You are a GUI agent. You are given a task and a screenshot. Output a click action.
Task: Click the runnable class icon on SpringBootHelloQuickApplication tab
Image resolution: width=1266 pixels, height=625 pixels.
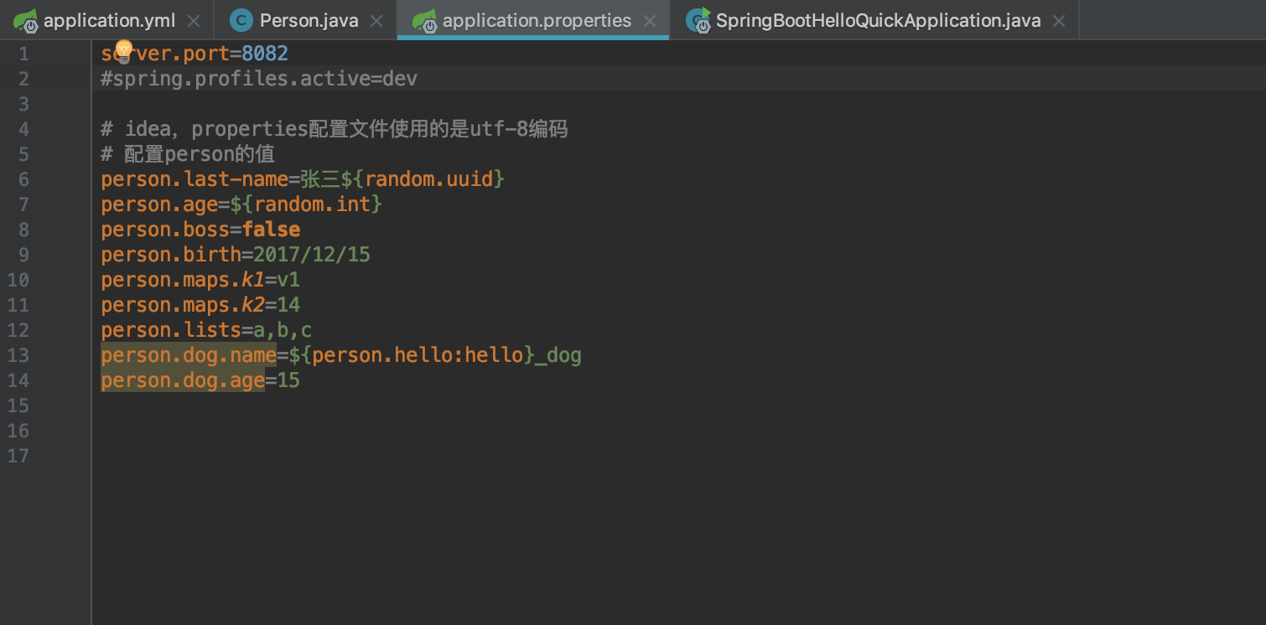point(698,20)
